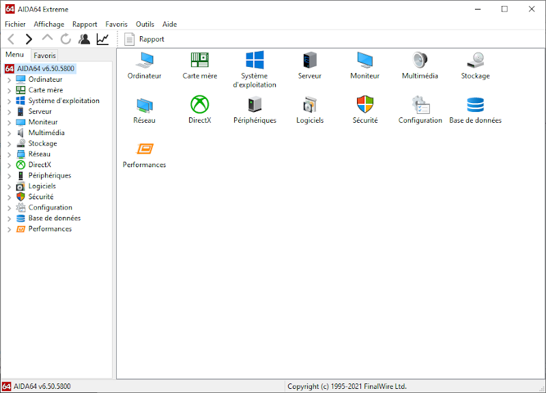Expand the Réseau tree node
Screen dimensions: 546x393
[9, 155]
